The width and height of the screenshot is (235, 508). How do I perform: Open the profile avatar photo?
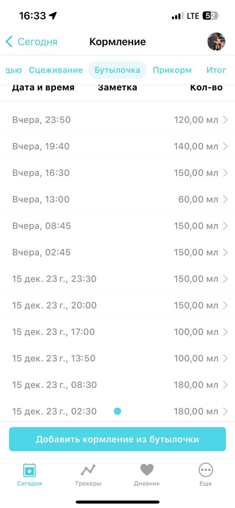point(216,42)
